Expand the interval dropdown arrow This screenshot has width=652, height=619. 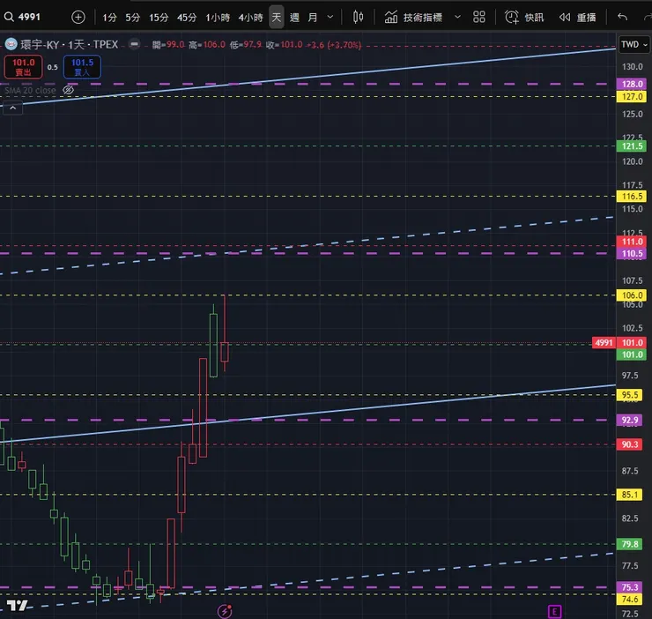(330, 17)
